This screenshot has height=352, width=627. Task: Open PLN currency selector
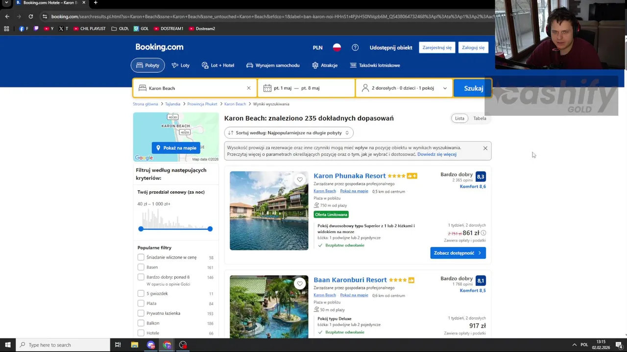[317, 47]
